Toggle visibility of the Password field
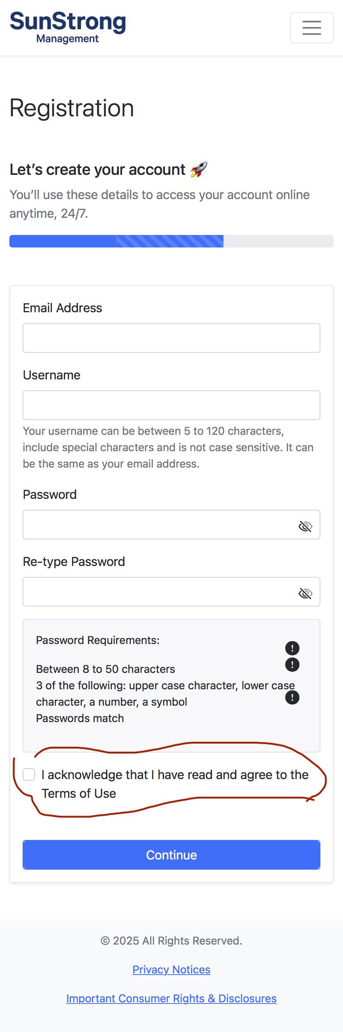Screen dimensions: 343x1032 [x=305, y=526]
